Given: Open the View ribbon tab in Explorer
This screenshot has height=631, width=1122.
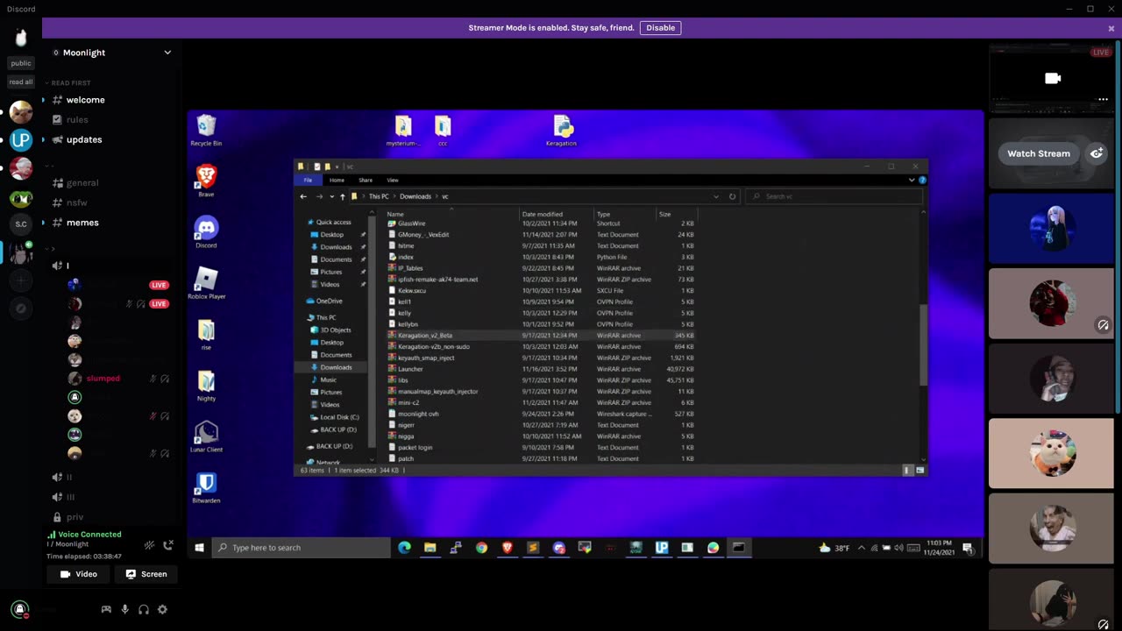Looking at the screenshot, I should (393, 180).
